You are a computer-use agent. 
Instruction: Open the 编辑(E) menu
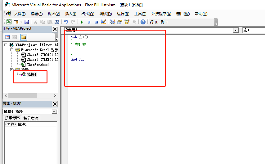37,14
